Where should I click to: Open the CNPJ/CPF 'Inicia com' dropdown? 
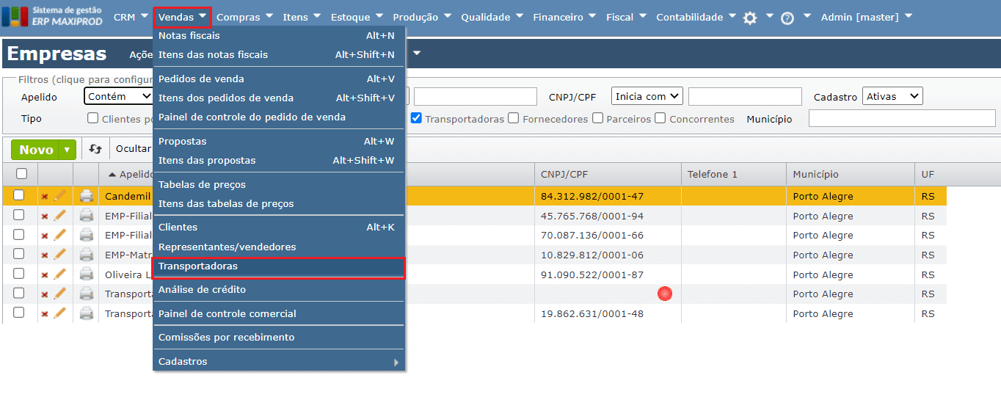pos(647,96)
